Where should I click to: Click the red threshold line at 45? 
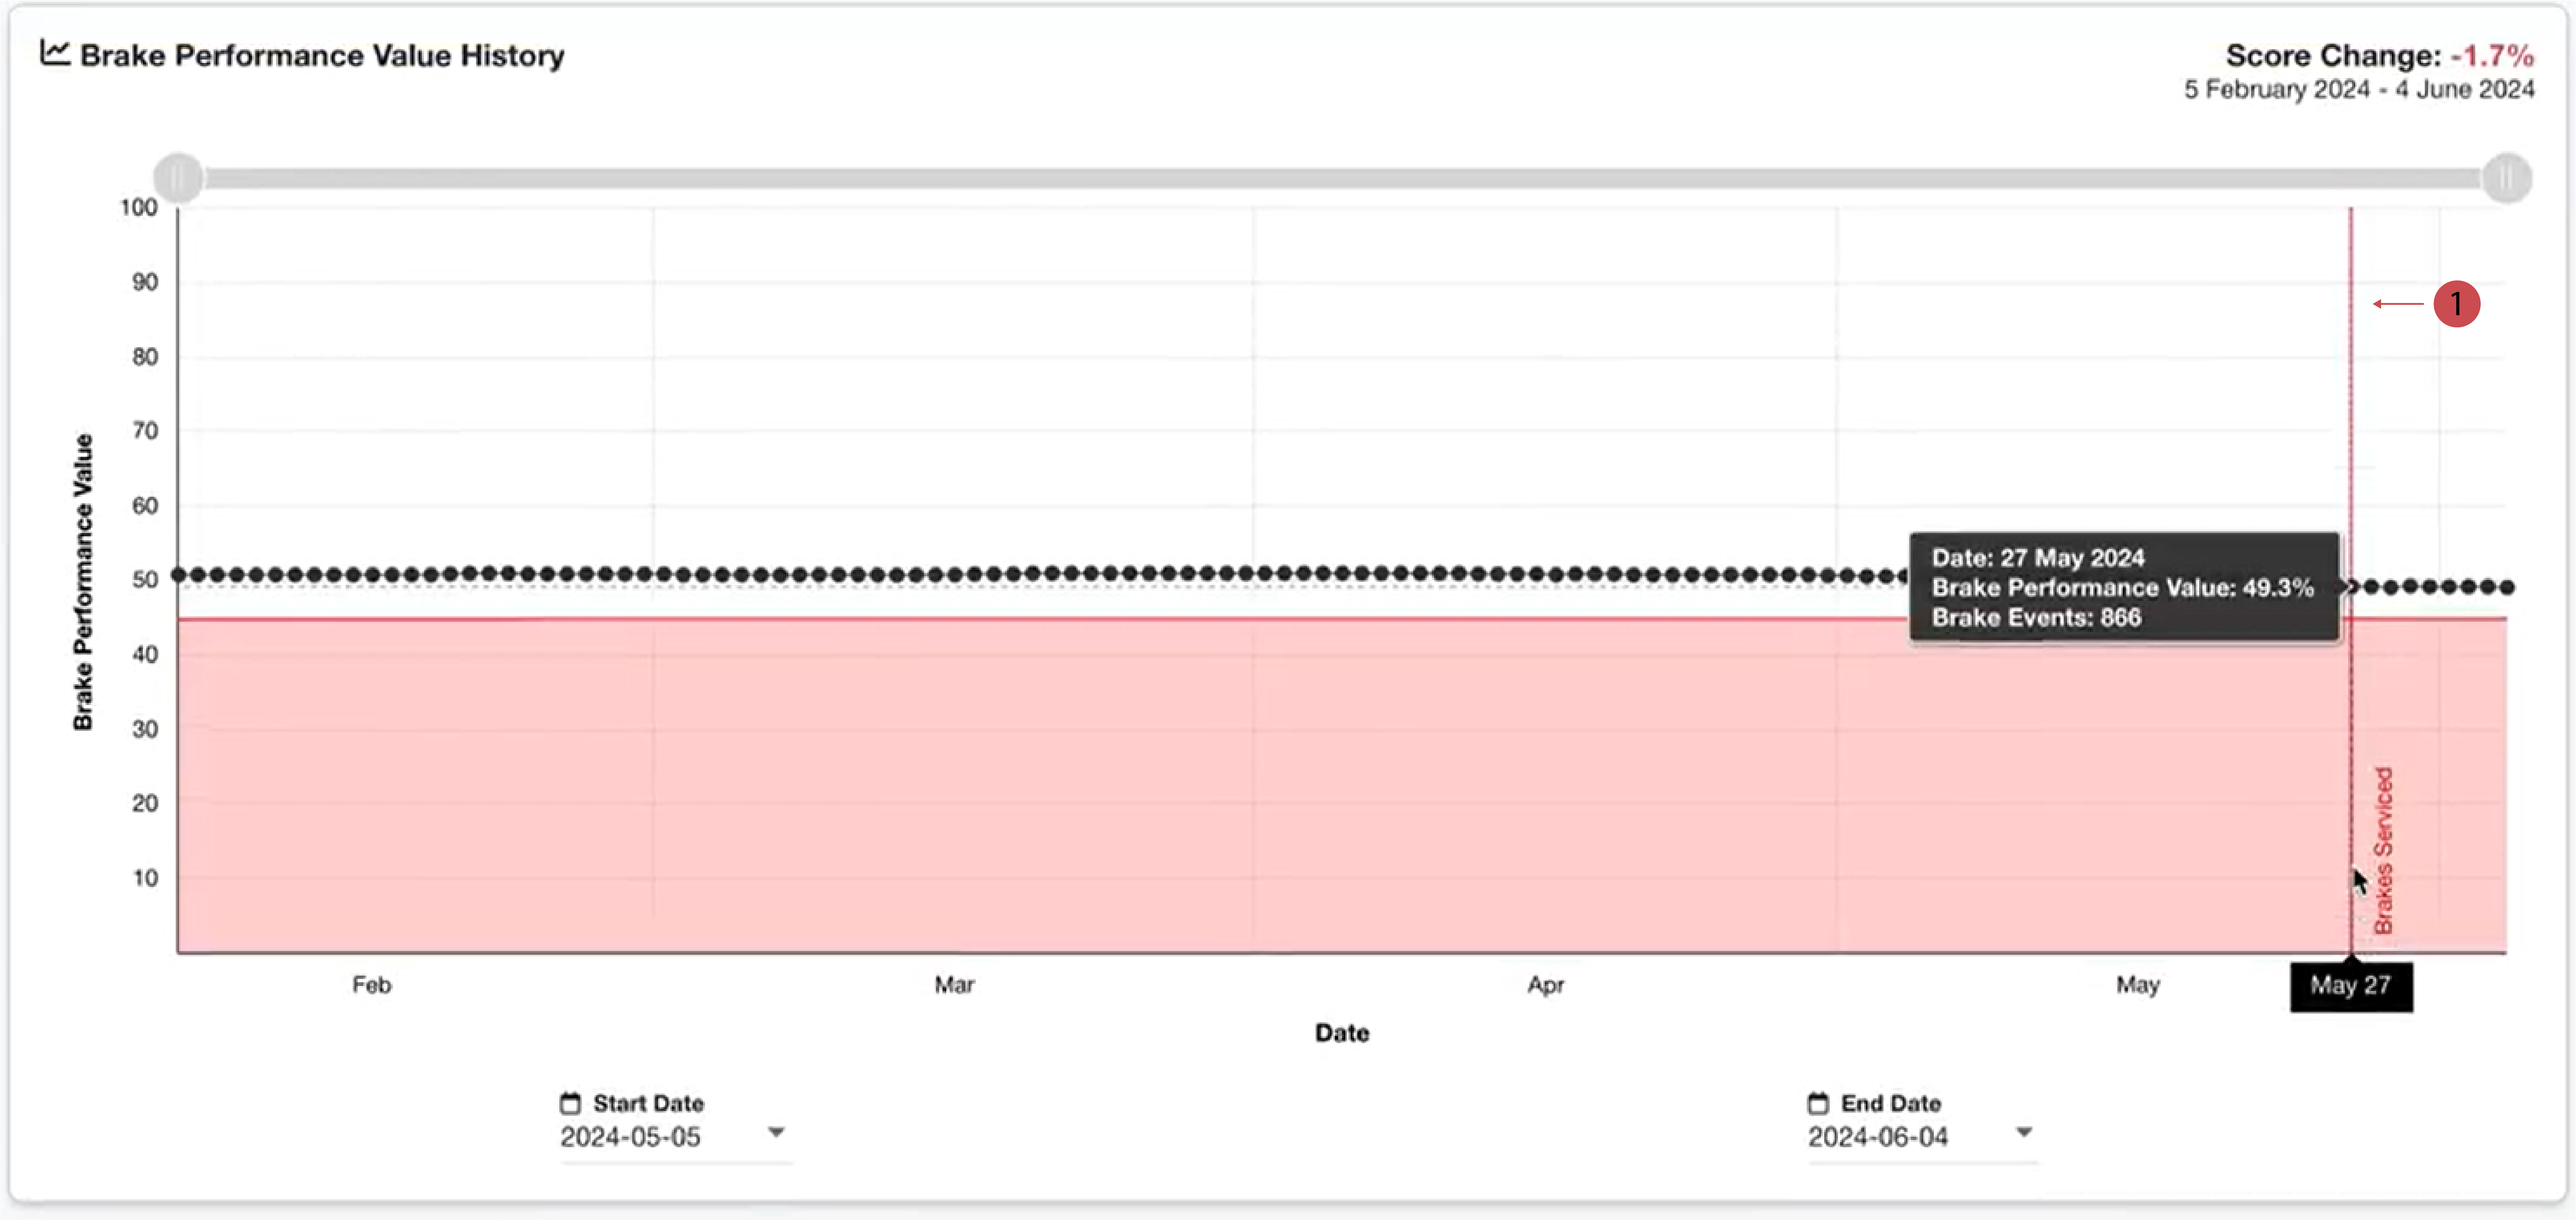click(1000, 619)
